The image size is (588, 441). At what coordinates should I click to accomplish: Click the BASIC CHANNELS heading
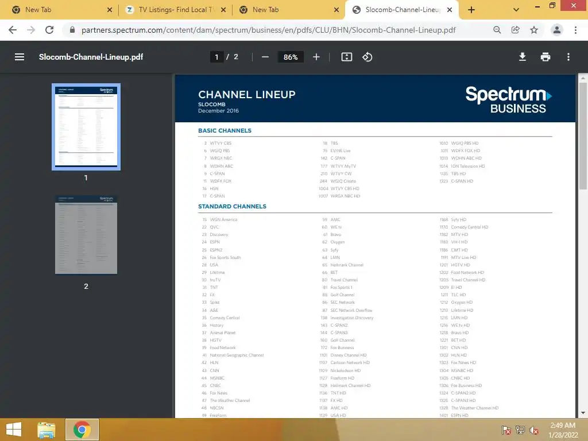click(225, 130)
